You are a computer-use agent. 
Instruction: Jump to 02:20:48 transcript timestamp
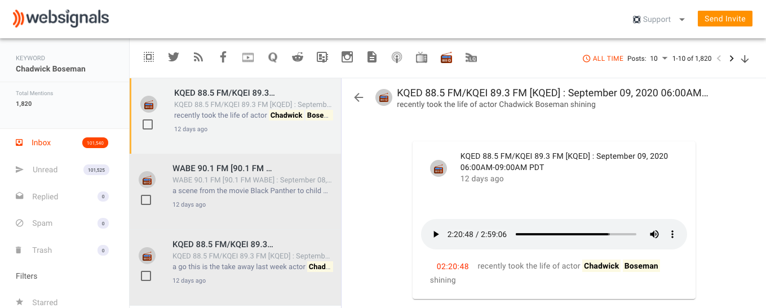(x=453, y=266)
